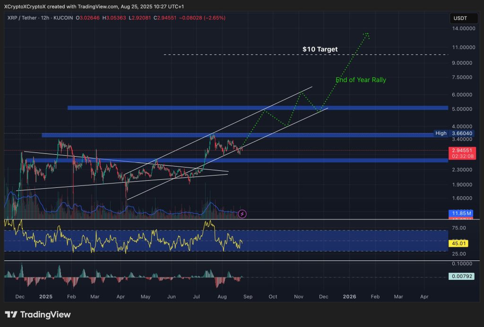Select the 2025 label on the time axis

tap(46, 297)
